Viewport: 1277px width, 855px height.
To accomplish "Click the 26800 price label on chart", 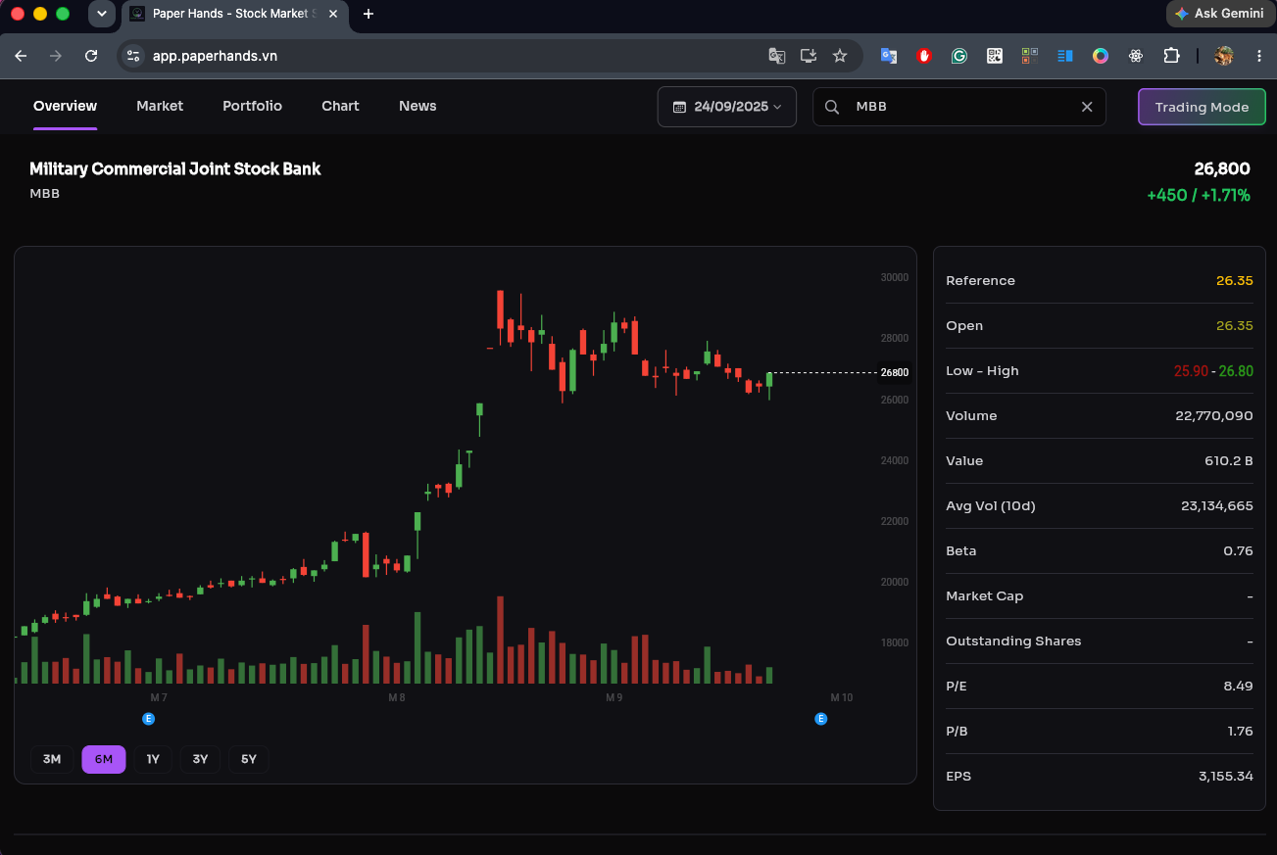I will point(895,372).
